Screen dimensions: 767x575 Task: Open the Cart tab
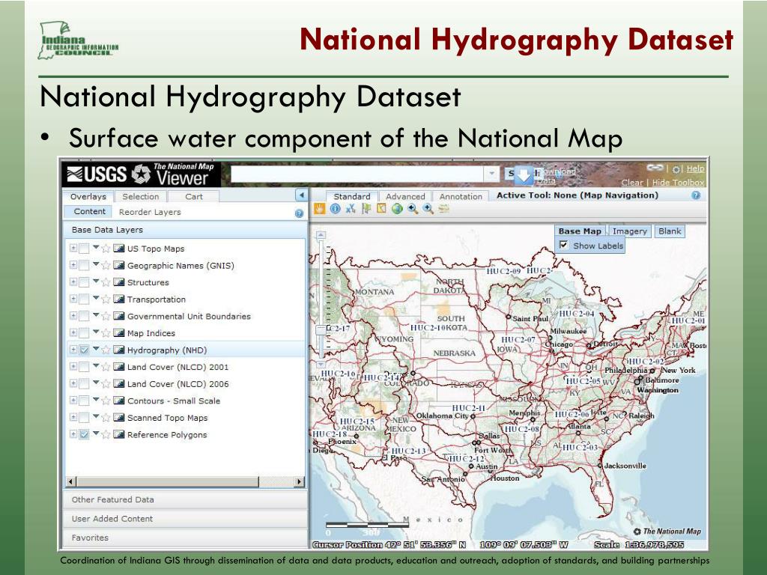click(x=194, y=197)
